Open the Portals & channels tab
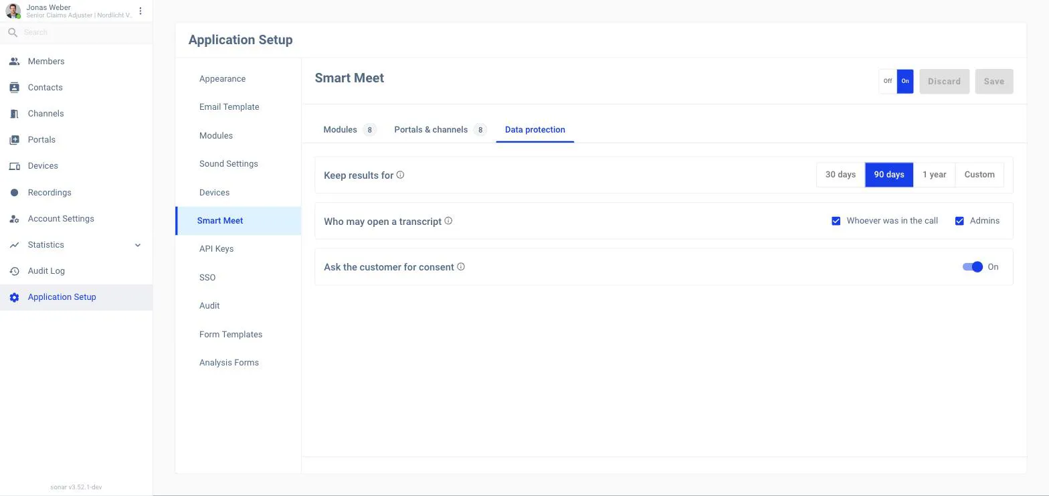 [x=440, y=130]
